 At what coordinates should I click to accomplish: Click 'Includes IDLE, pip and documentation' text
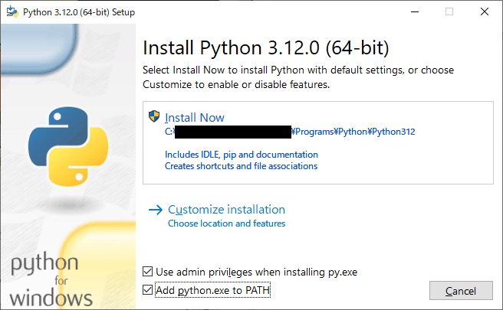tap(242, 155)
